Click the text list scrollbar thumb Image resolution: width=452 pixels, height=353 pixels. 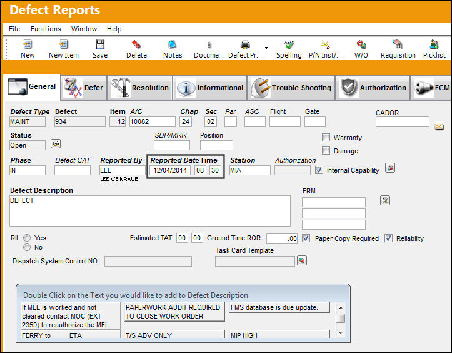click(x=341, y=318)
